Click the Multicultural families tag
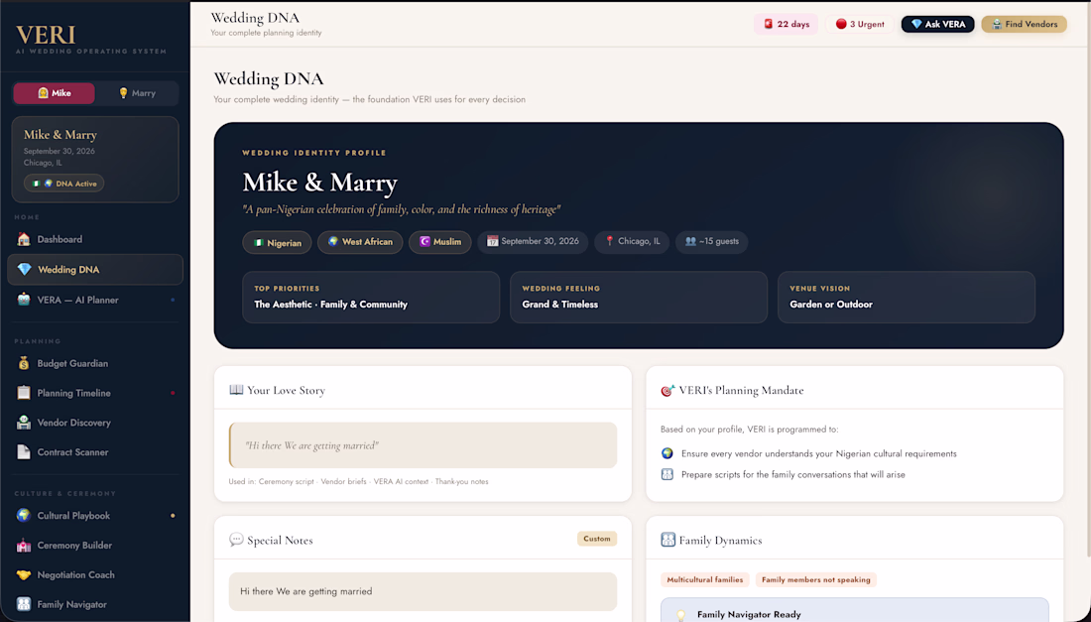Viewport: 1091px width, 622px height. [705, 579]
